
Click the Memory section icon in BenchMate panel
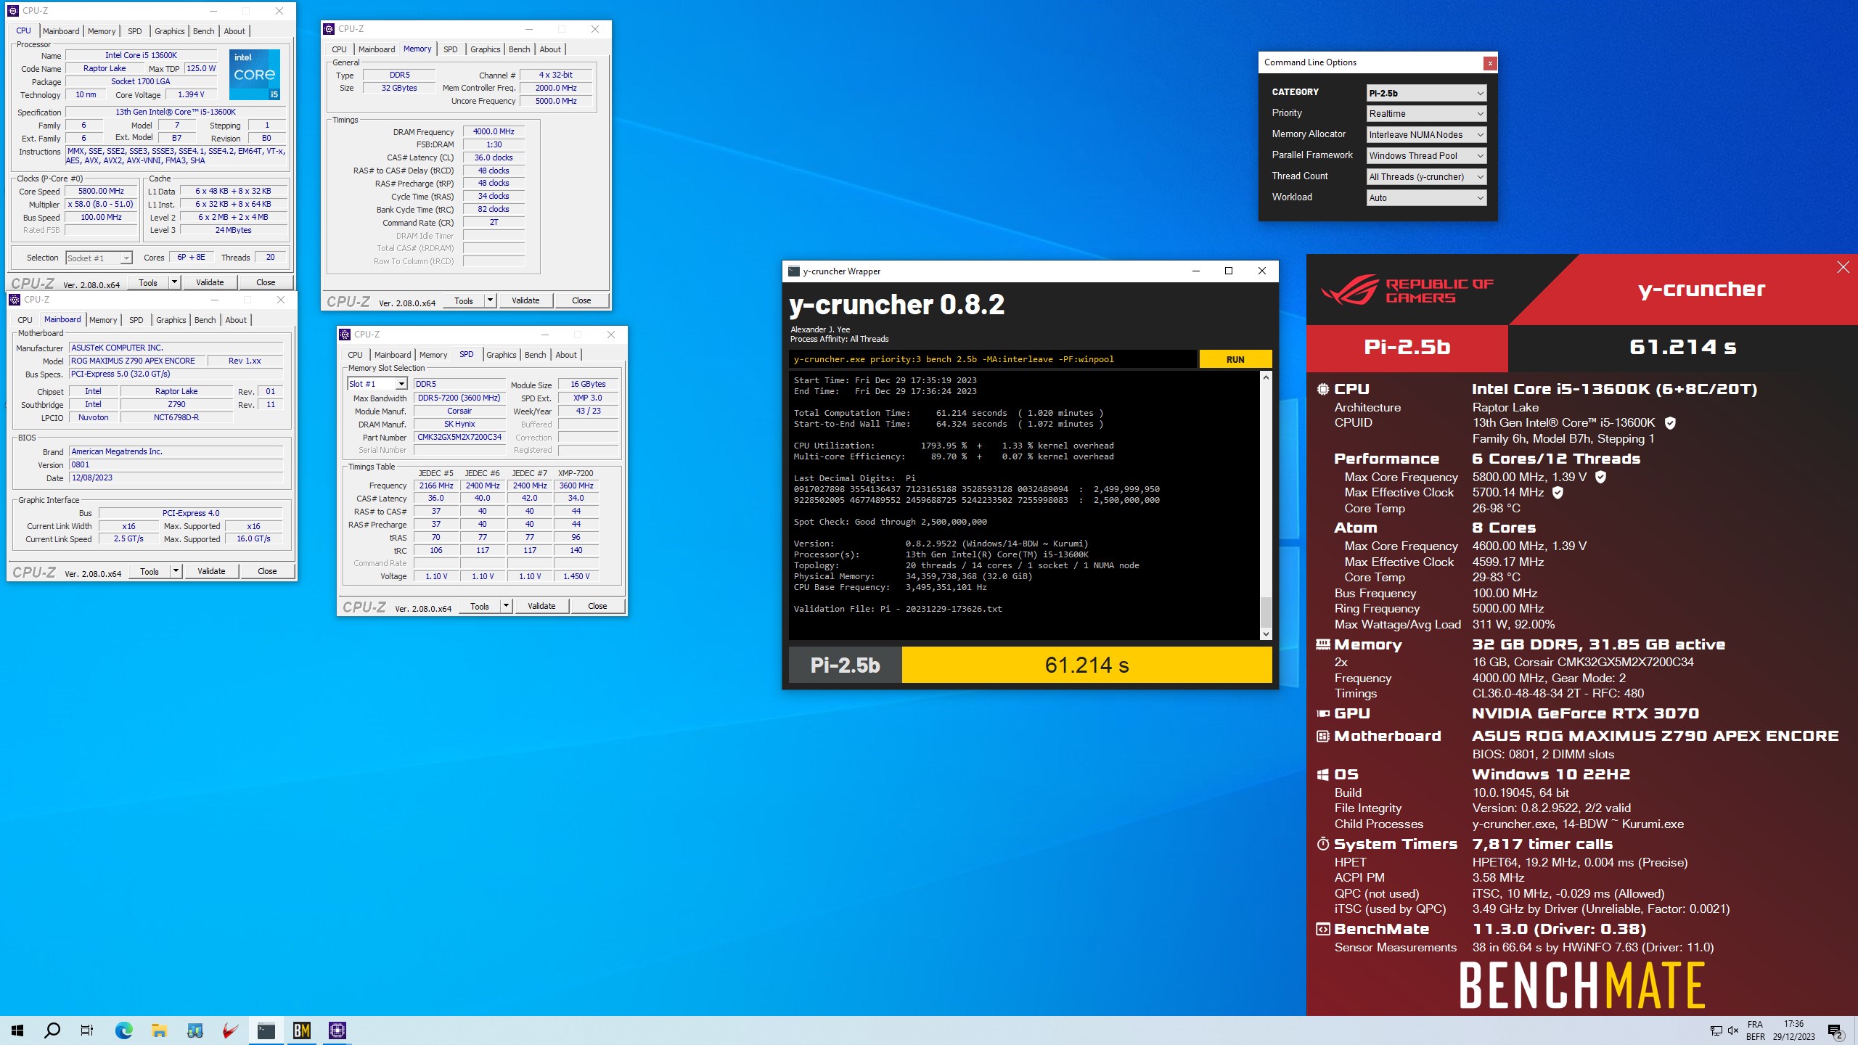coord(1323,644)
